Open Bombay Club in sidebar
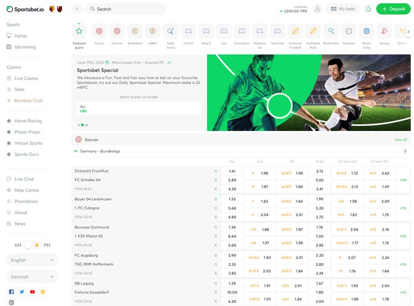 coord(25,101)
